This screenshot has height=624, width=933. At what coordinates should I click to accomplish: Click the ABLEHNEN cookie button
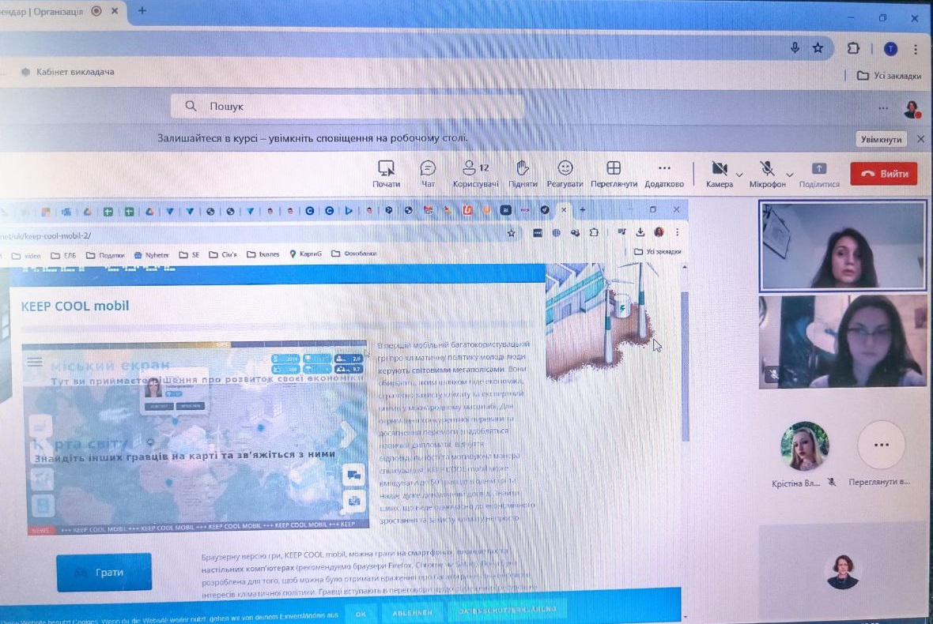[413, 612]
